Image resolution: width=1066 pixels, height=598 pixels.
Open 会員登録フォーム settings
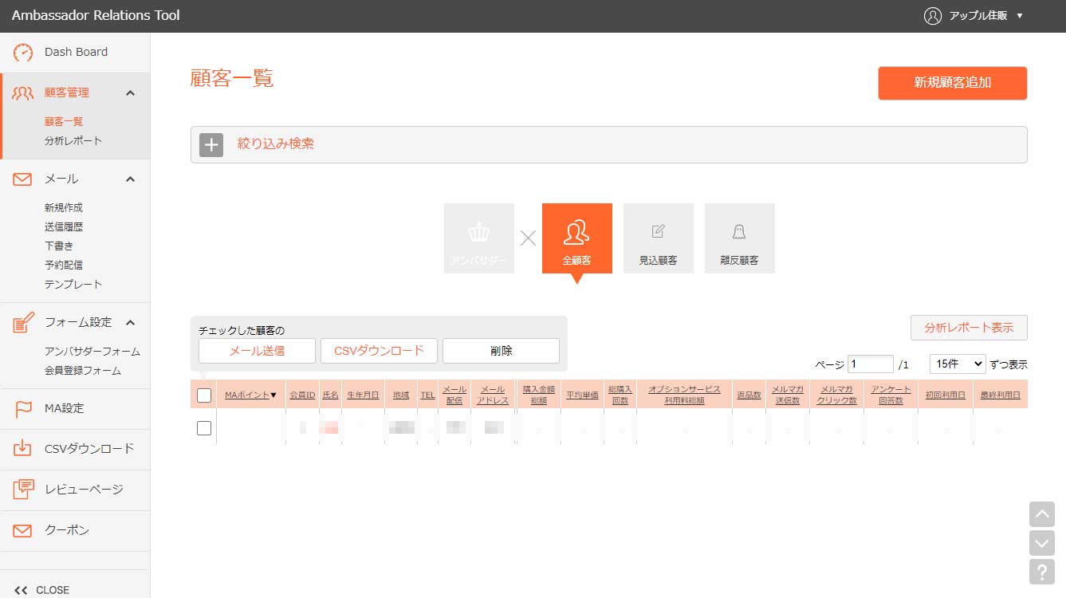point(83,371)
